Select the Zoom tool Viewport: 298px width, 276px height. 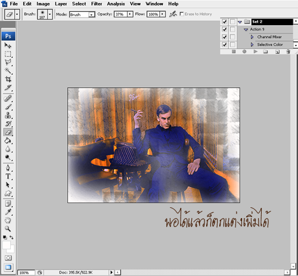pos(8,229)
